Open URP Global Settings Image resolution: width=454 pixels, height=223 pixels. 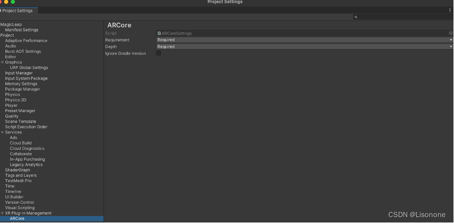(29, 68)
